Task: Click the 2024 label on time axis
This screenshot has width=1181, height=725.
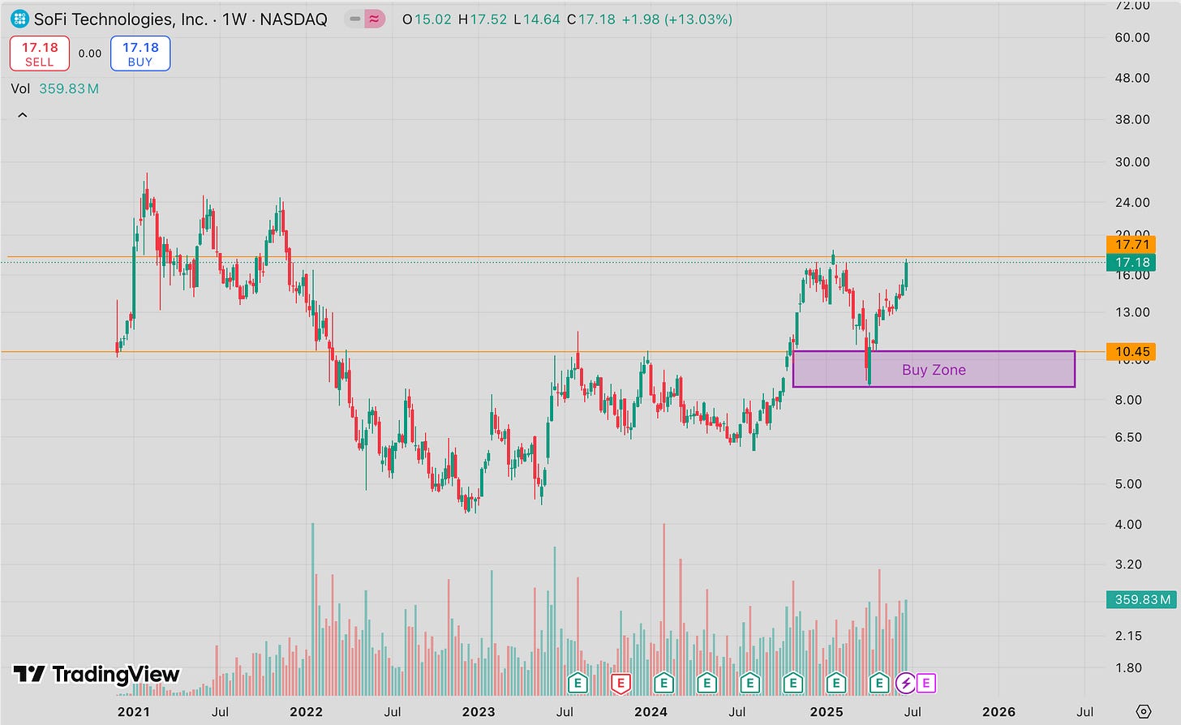Action: [x=651, y=712]
